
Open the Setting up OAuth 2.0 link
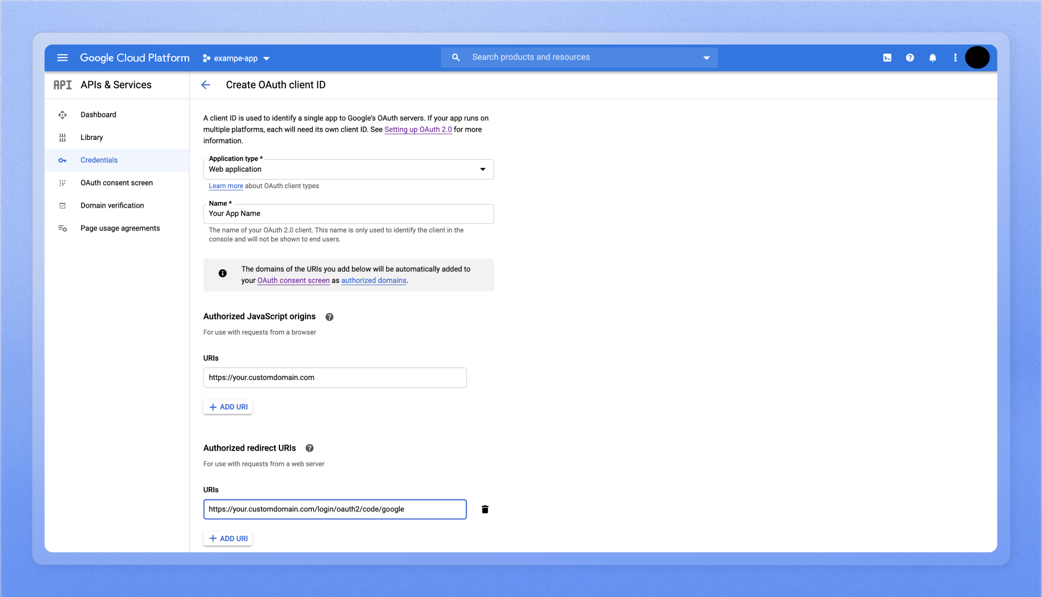click(418, 130)
